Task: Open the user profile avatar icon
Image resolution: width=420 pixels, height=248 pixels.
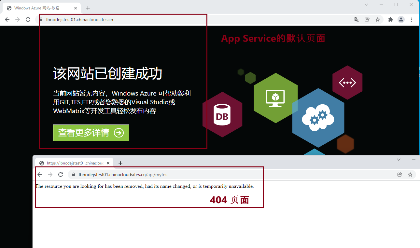Action: [401, 20]
